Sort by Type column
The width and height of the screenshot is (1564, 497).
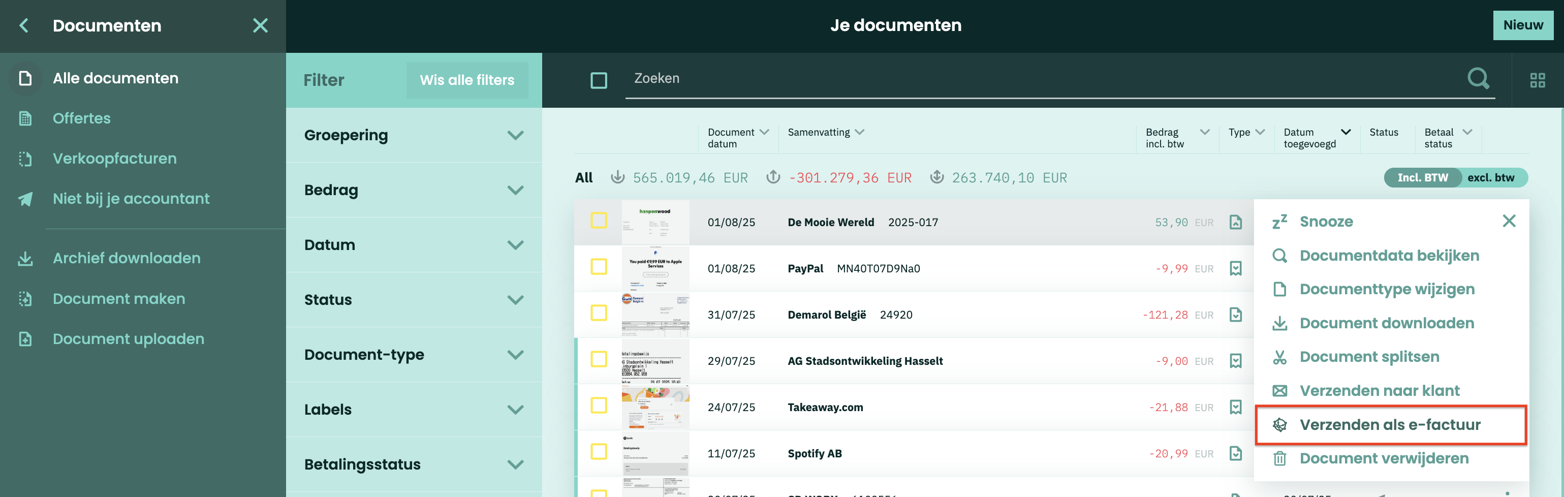tap(1246, 133)
